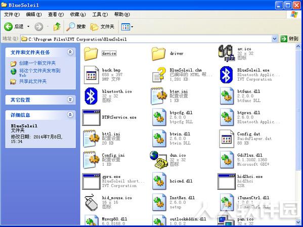Viewport: 303px width, 227px height.
Task: Select the btpres.dll file icon
Action: [x=227, y=117]
